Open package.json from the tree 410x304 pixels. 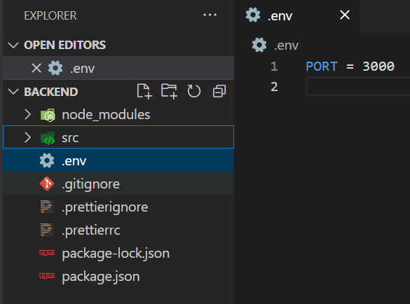(x=118, y=276)
